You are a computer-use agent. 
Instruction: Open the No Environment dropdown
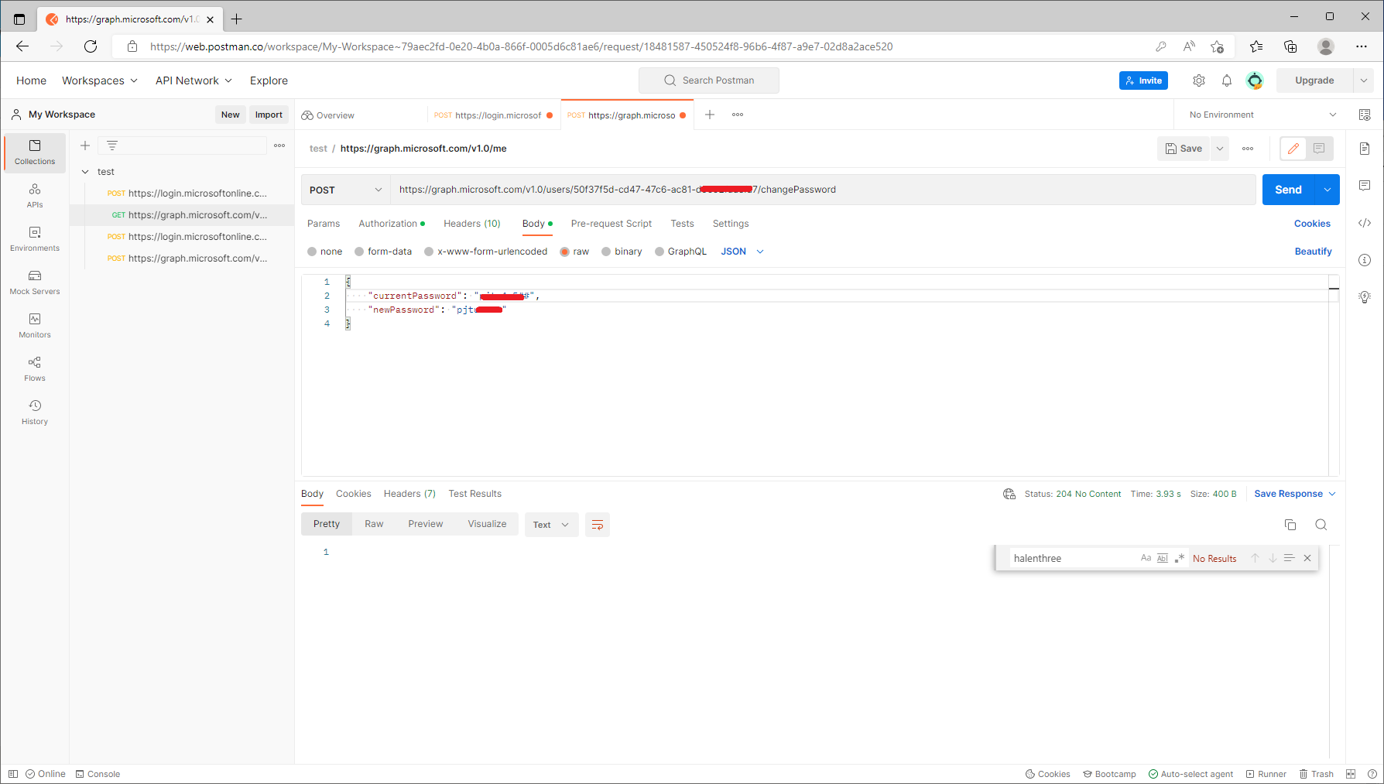click(1263, 115)
